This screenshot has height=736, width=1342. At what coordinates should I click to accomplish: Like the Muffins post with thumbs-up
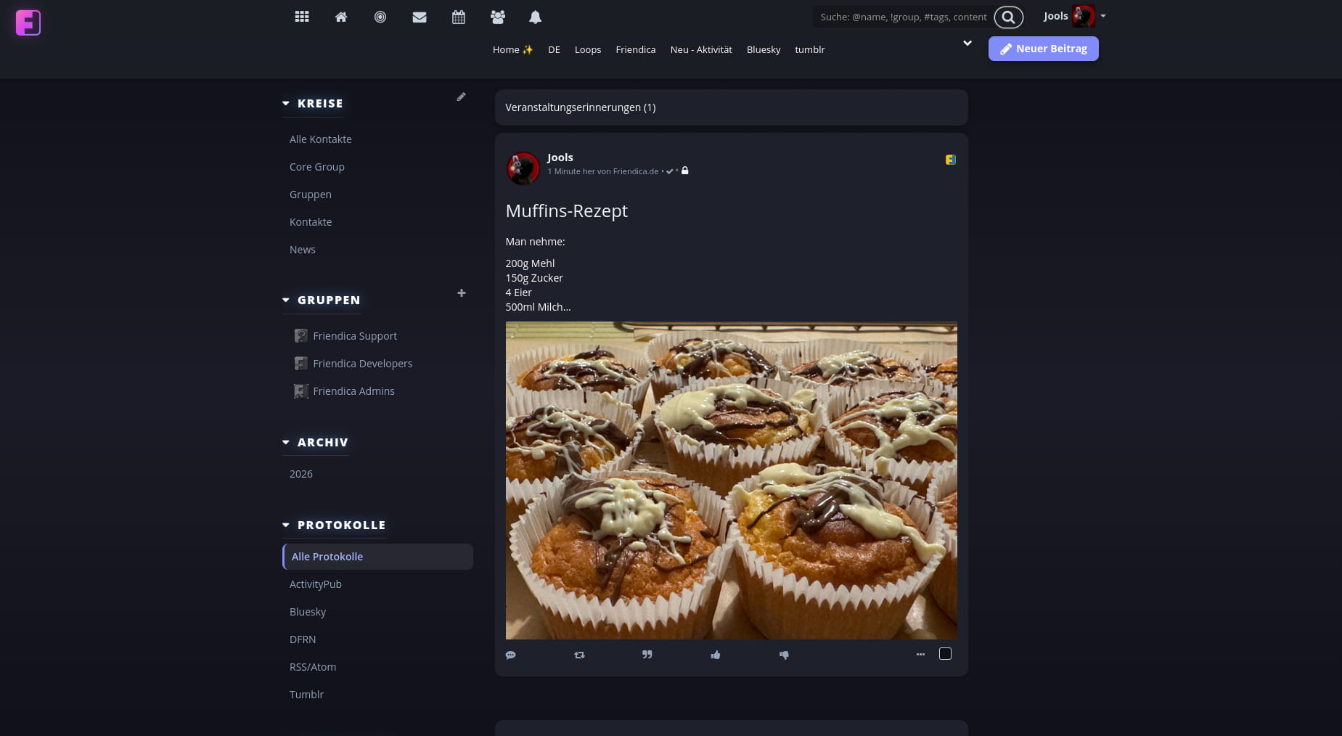(x=716, y=655)
